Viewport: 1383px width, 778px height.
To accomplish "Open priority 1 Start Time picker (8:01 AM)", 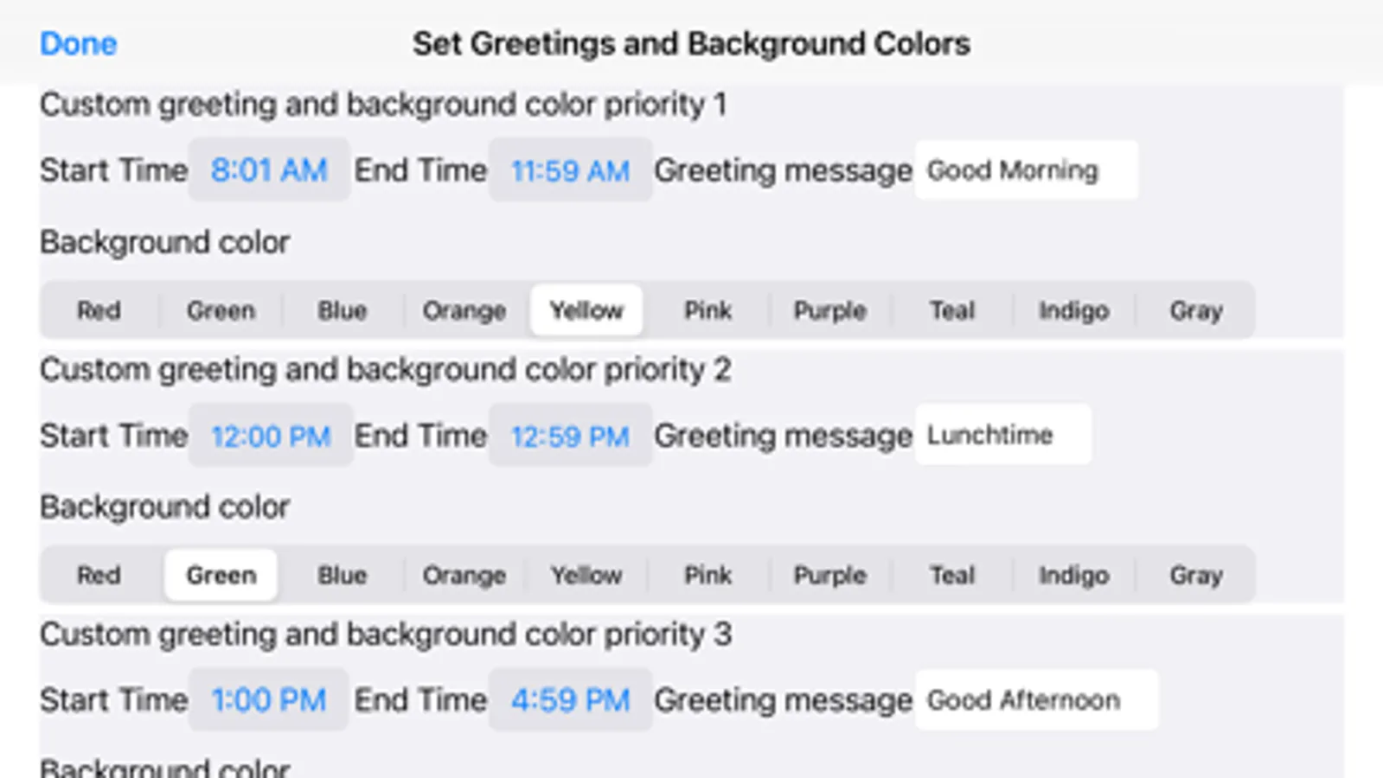I will point(269,170).
